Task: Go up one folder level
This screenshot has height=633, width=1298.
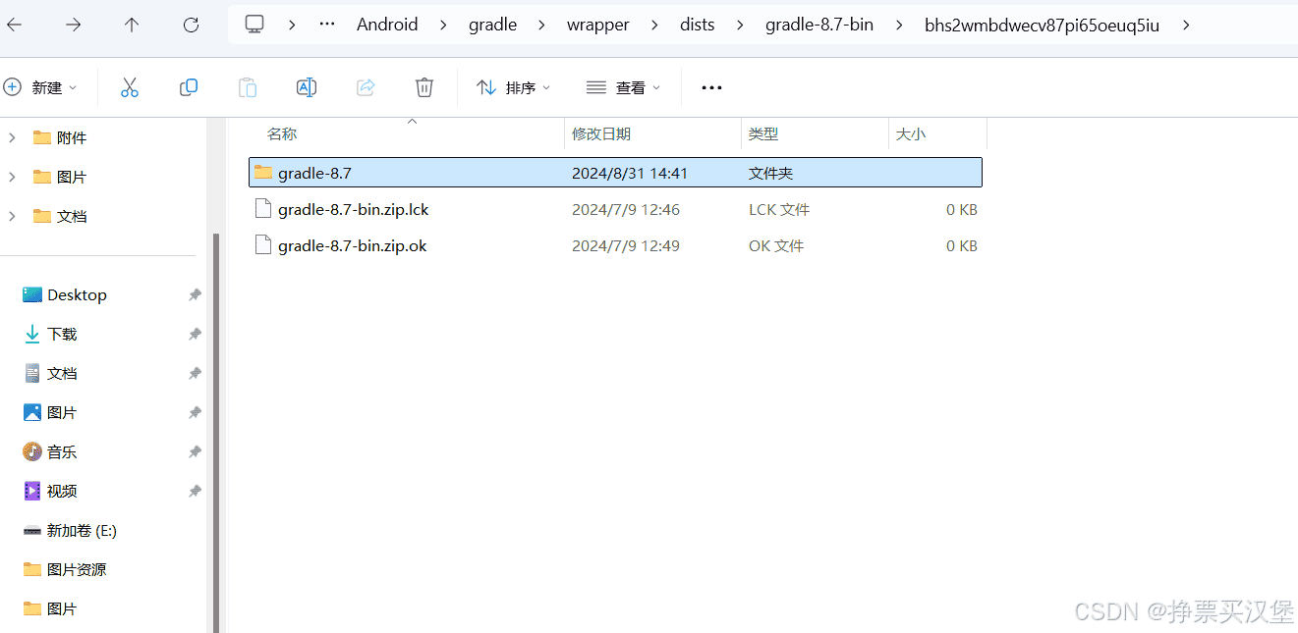Action: (x=131, y=25)
